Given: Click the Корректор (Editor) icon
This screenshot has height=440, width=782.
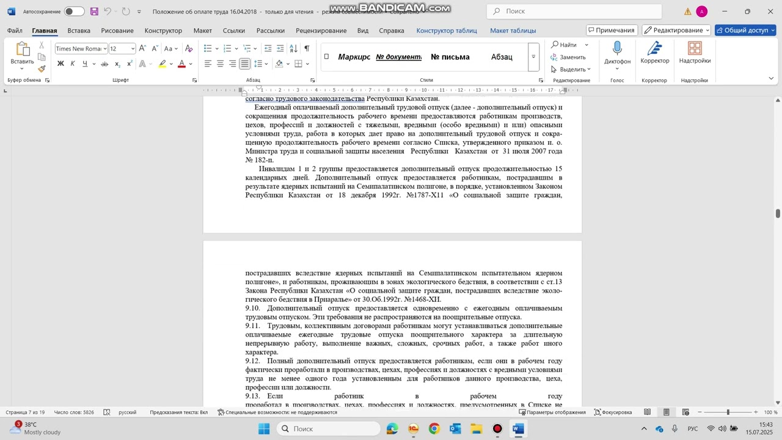Looking at the screenshot, I should (x=654, y=49).
